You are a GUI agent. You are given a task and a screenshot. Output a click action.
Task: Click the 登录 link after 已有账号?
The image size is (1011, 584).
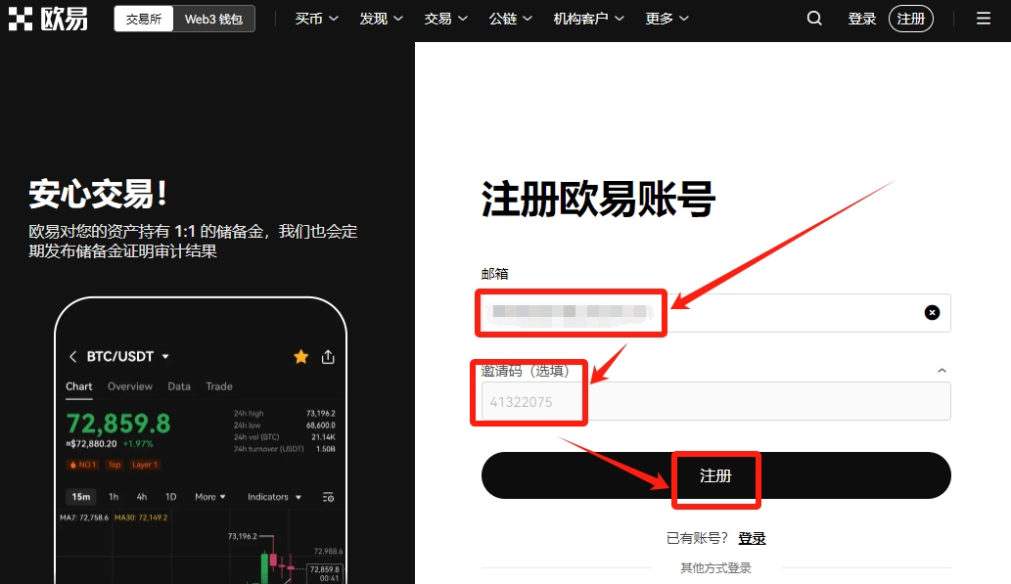752,538
